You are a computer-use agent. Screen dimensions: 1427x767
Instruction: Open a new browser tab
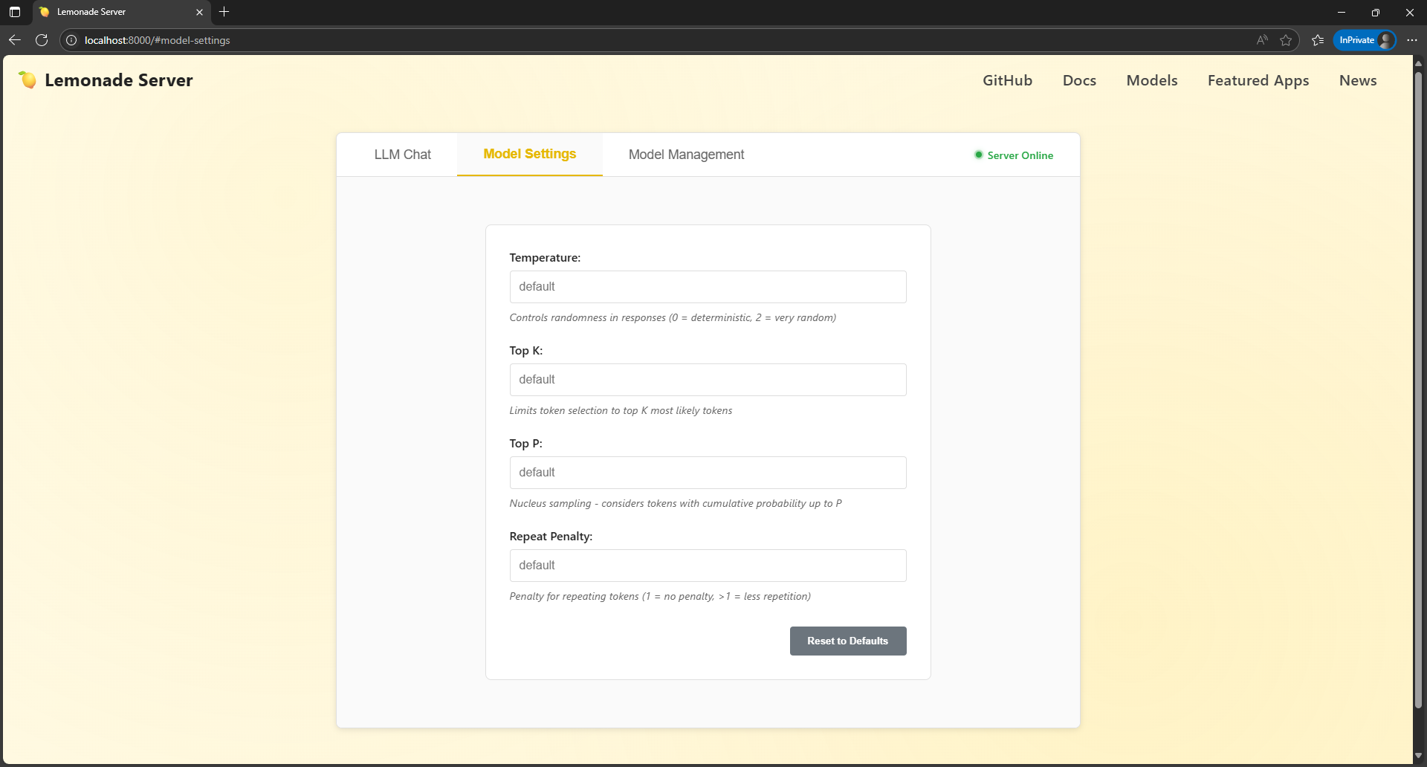(224, 12)
